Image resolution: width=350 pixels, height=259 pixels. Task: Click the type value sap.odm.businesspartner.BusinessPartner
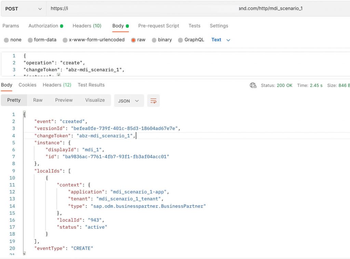tap(148, 206)
